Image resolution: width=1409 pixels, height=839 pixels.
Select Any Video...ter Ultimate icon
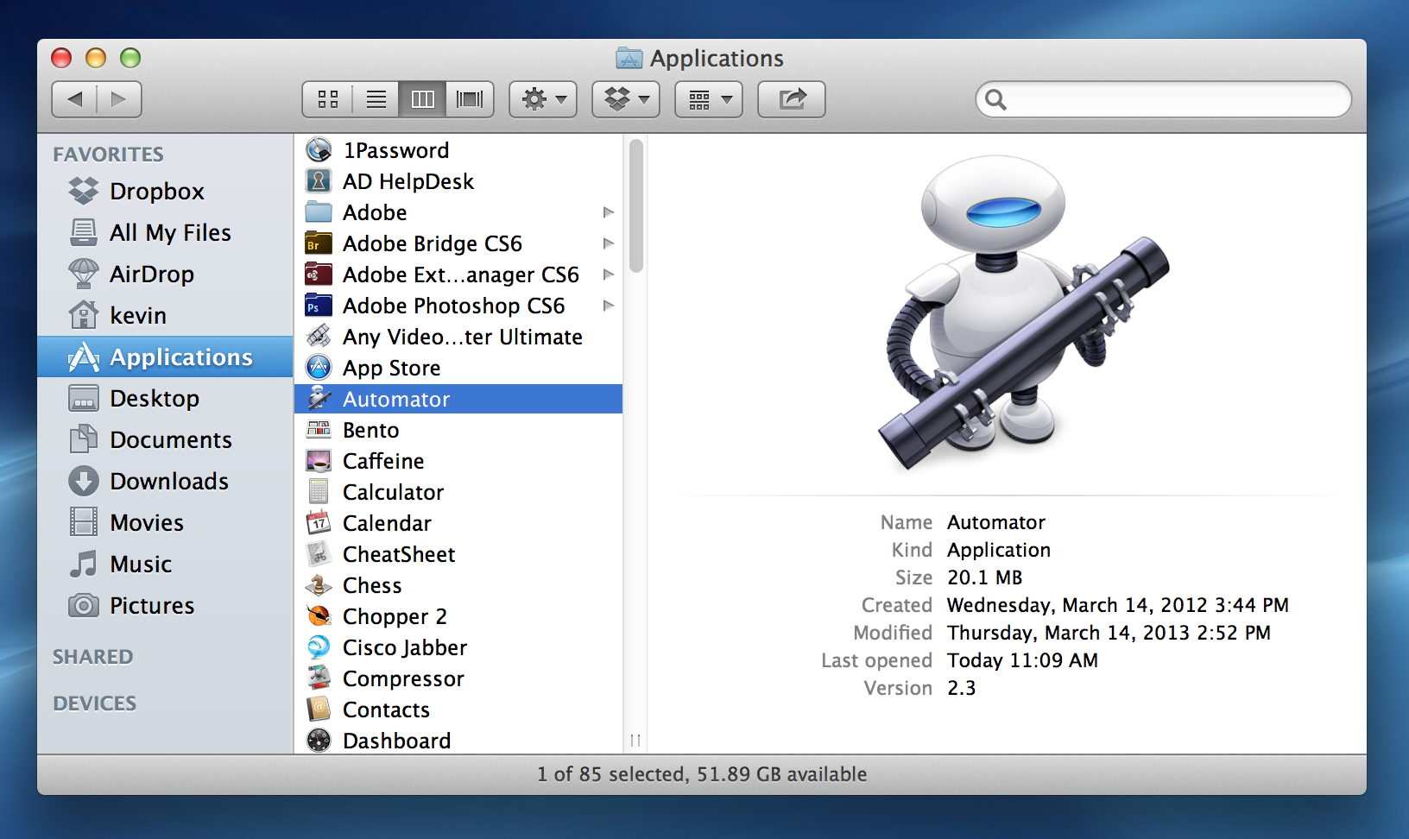[319, 337]
